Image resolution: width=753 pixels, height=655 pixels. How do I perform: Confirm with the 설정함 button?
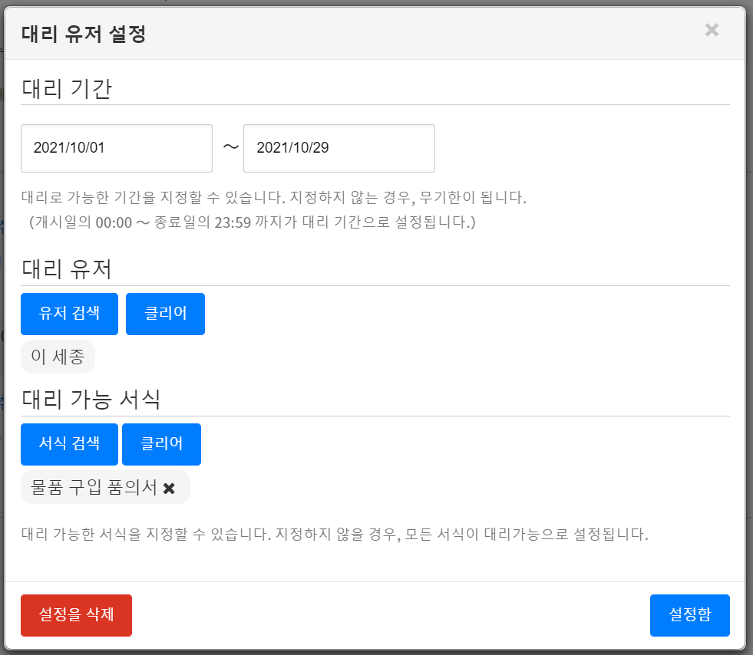tap(689, 615)
